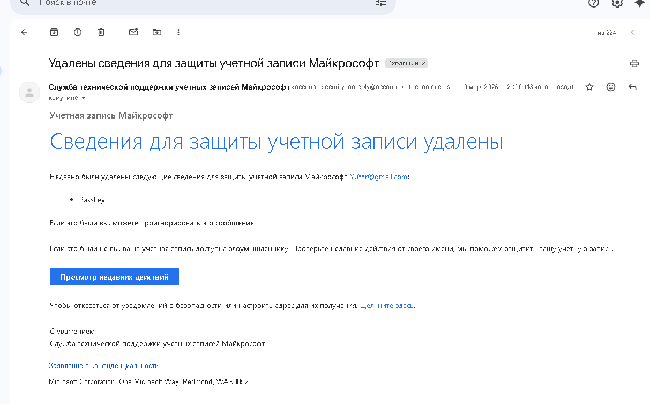Click the subject 'Удалены сведения для защиты'
Image resolution: width=650 pixels, height=404 pixels.
[x=214, y=63]
